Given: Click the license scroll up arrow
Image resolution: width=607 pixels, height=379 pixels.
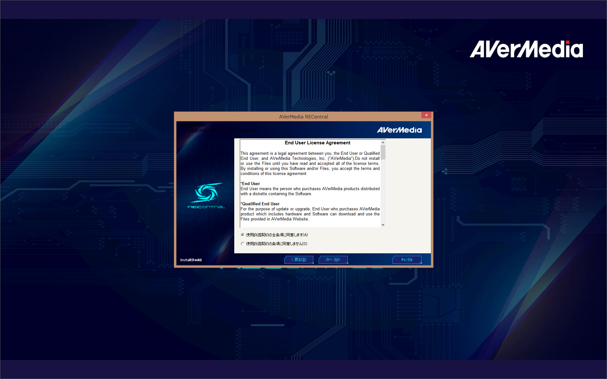Looking at the screenshot, I should coord(383,142).
